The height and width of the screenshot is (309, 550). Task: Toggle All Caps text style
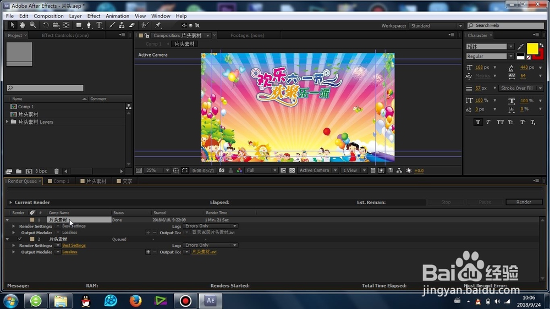click(x=500, y=122)
